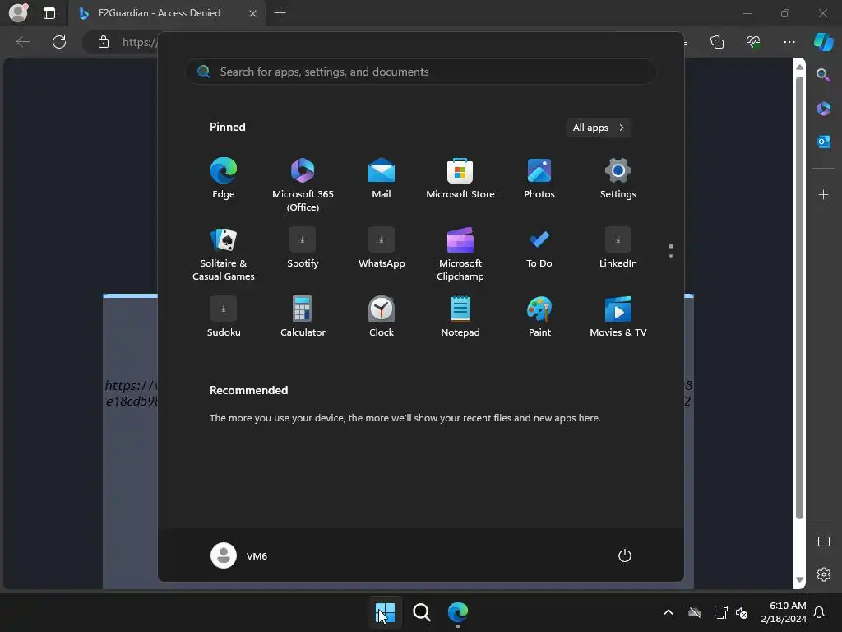Add an app to Edge sidebar
842x632 pixels.
823,194
